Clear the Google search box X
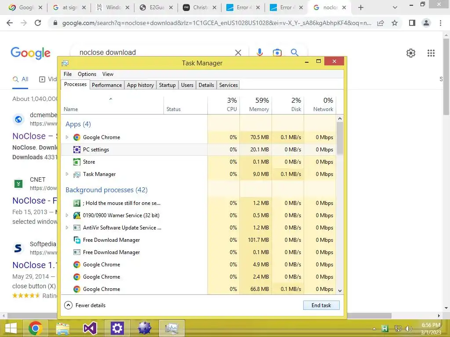The image size is (450, 337). tap(238, 53)
